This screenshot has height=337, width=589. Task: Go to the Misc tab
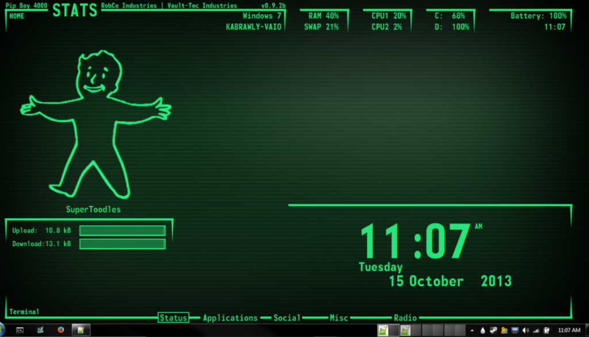338,317
